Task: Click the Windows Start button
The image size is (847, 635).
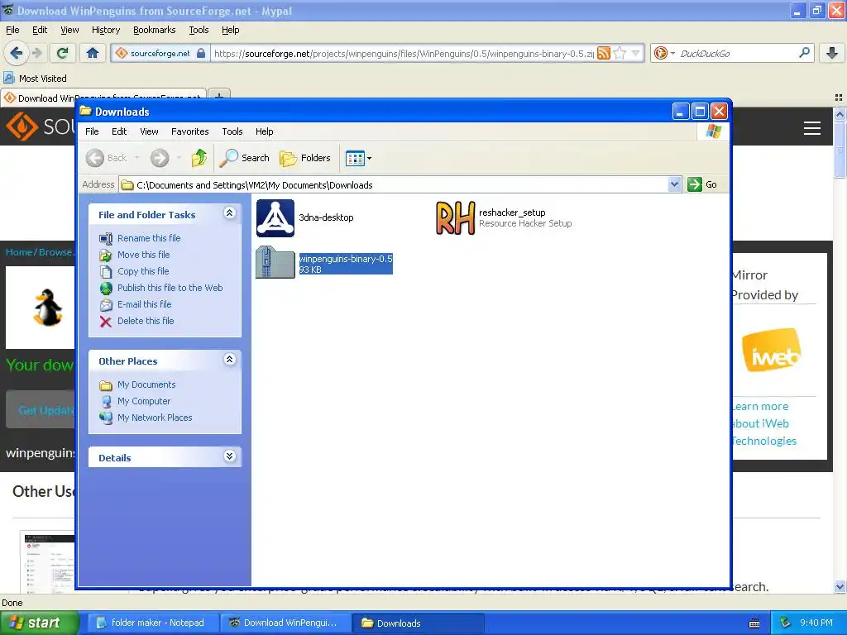Action: pos(39,623)
